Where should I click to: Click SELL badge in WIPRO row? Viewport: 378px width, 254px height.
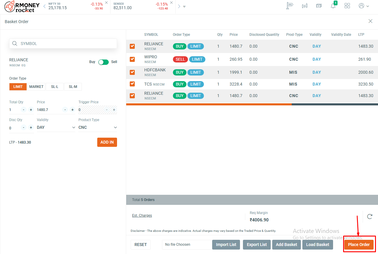tap(180, 59)
